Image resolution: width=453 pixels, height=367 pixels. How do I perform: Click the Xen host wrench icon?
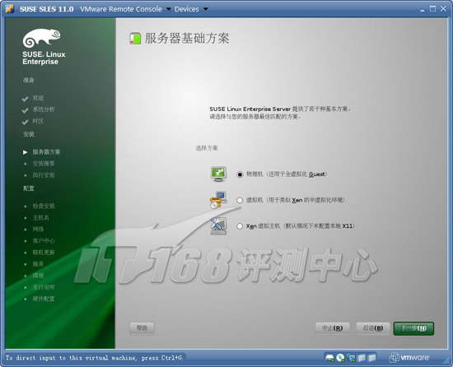(x=218, y=225)
